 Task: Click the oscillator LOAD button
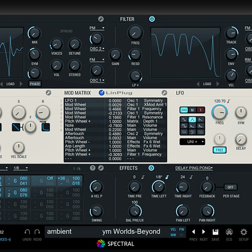click(11, 84)
